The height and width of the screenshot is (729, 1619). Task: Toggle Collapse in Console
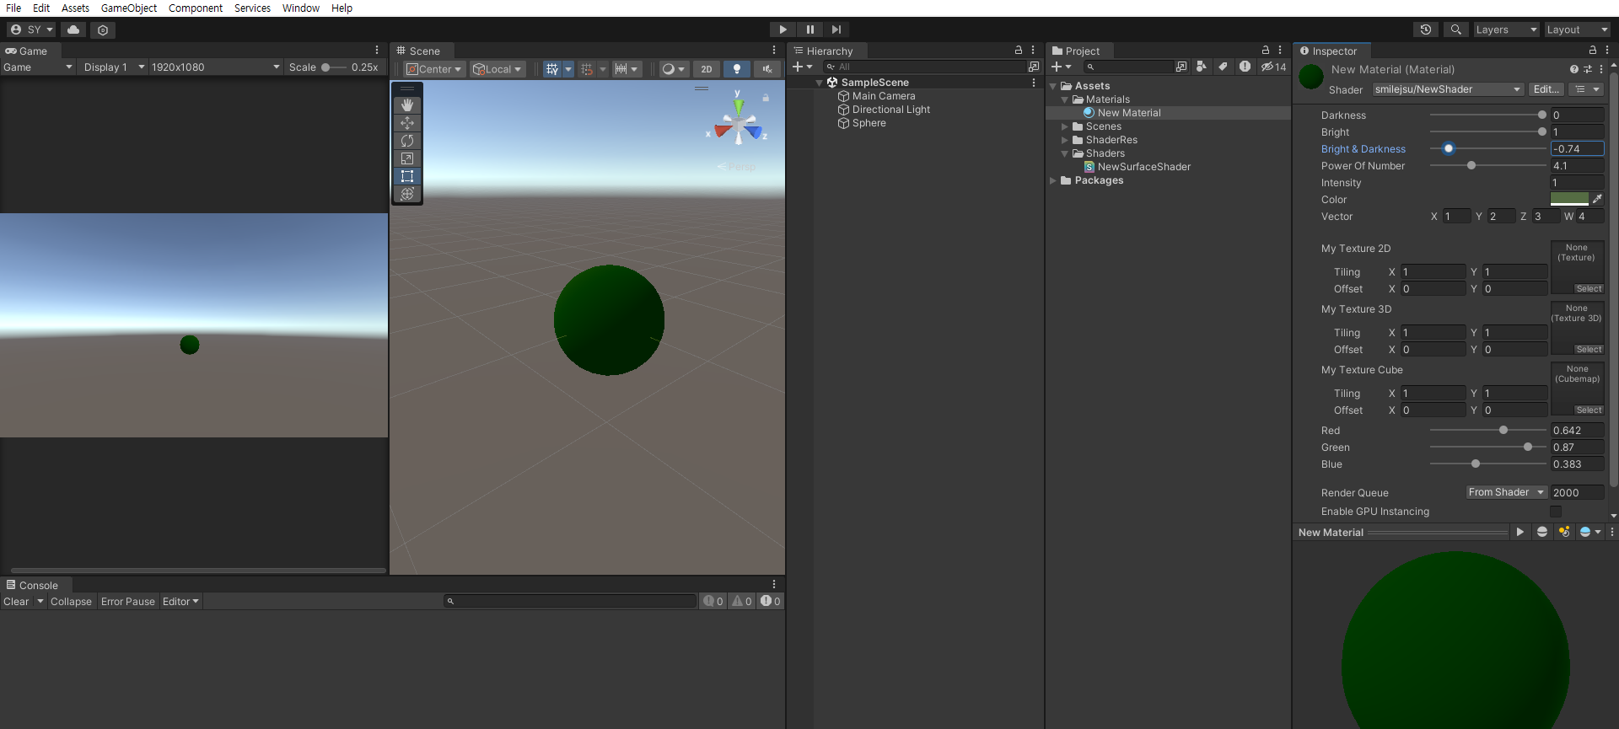71,601
